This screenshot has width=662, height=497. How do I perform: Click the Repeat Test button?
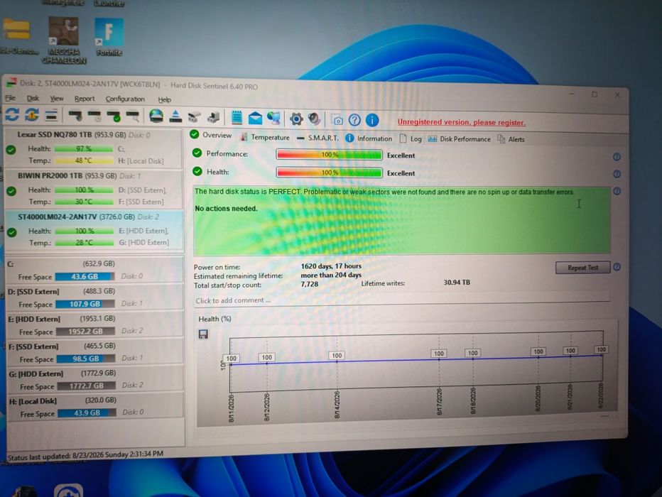(x=582, y=268)
